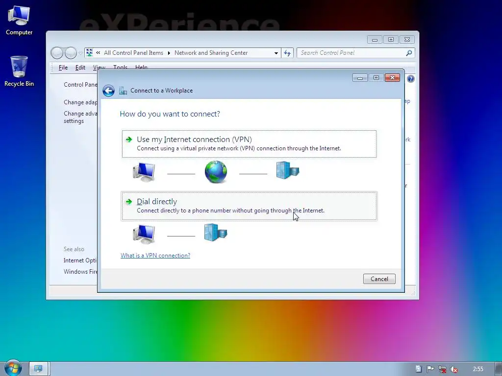Click the How do you want to connect heading

(x=170, y=114)
